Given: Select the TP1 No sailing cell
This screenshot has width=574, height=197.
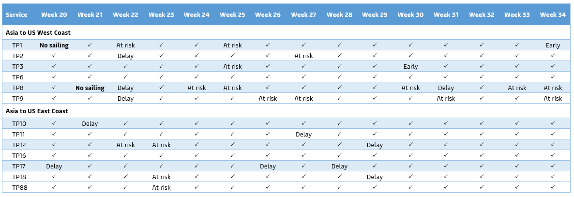Looking at the screenshot, I should pyautogui.click(x=54, y=45).
